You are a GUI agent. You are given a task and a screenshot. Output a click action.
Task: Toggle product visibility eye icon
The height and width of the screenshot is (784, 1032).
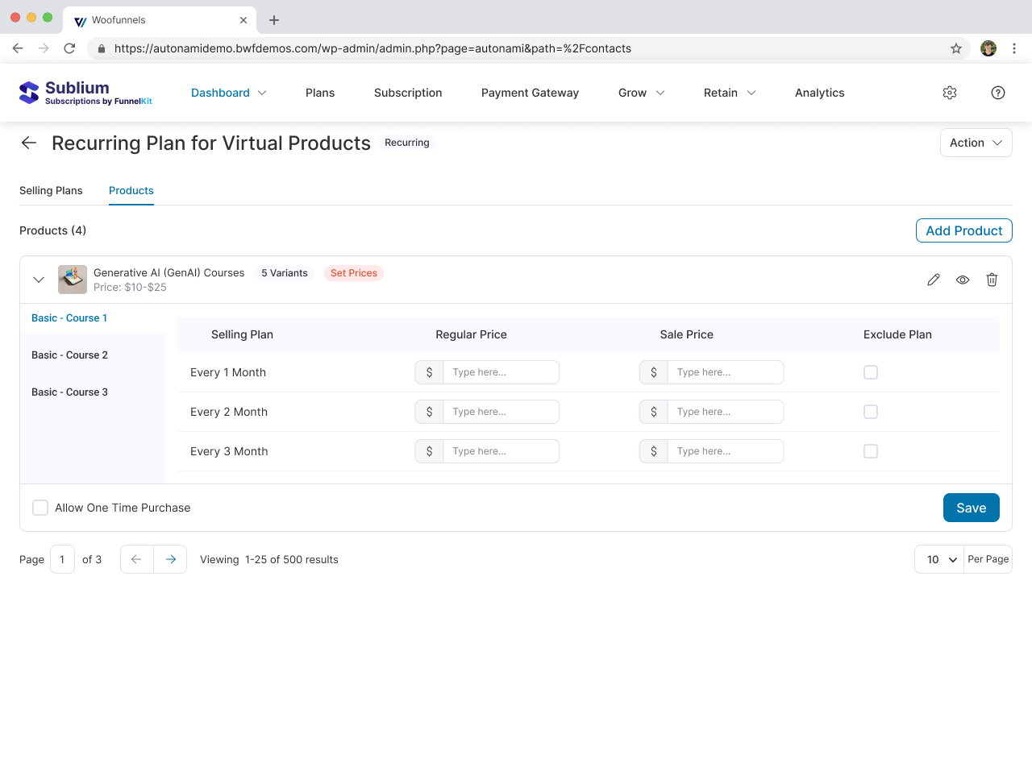click(x=963, y=280)
